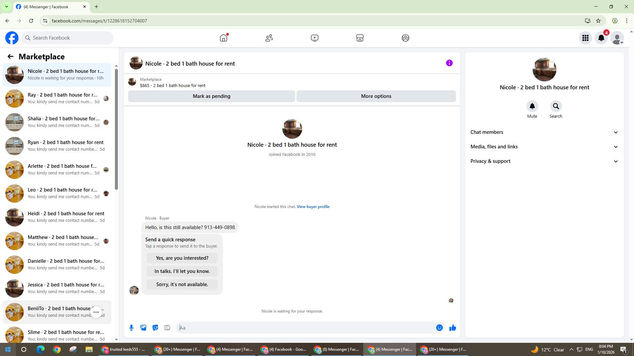Expand Chat members section
Image resolution: width=634 pixels, height=356 pixels.
pyautogui.click(x=544, y=132)
